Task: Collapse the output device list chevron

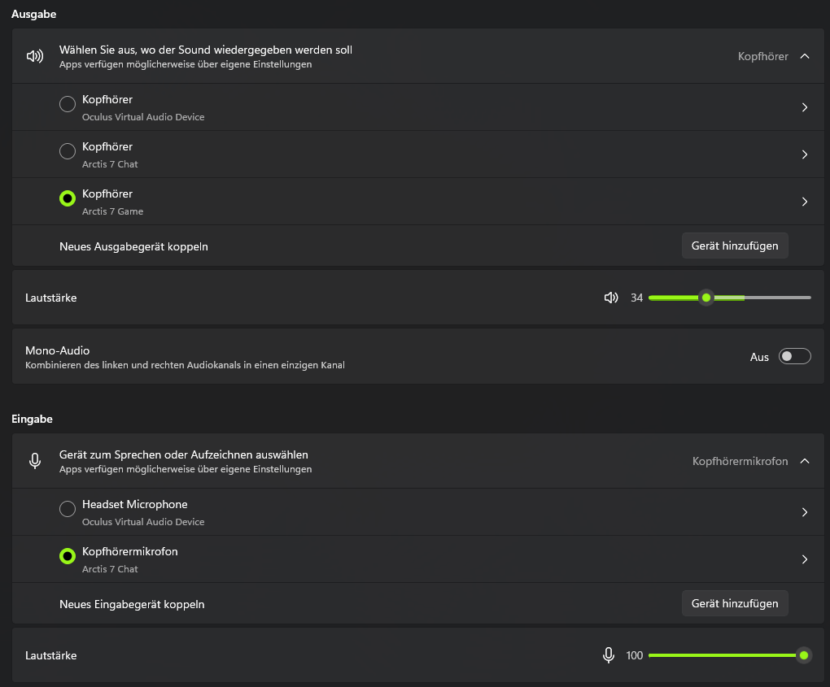Action: click(x=805, y=56)
